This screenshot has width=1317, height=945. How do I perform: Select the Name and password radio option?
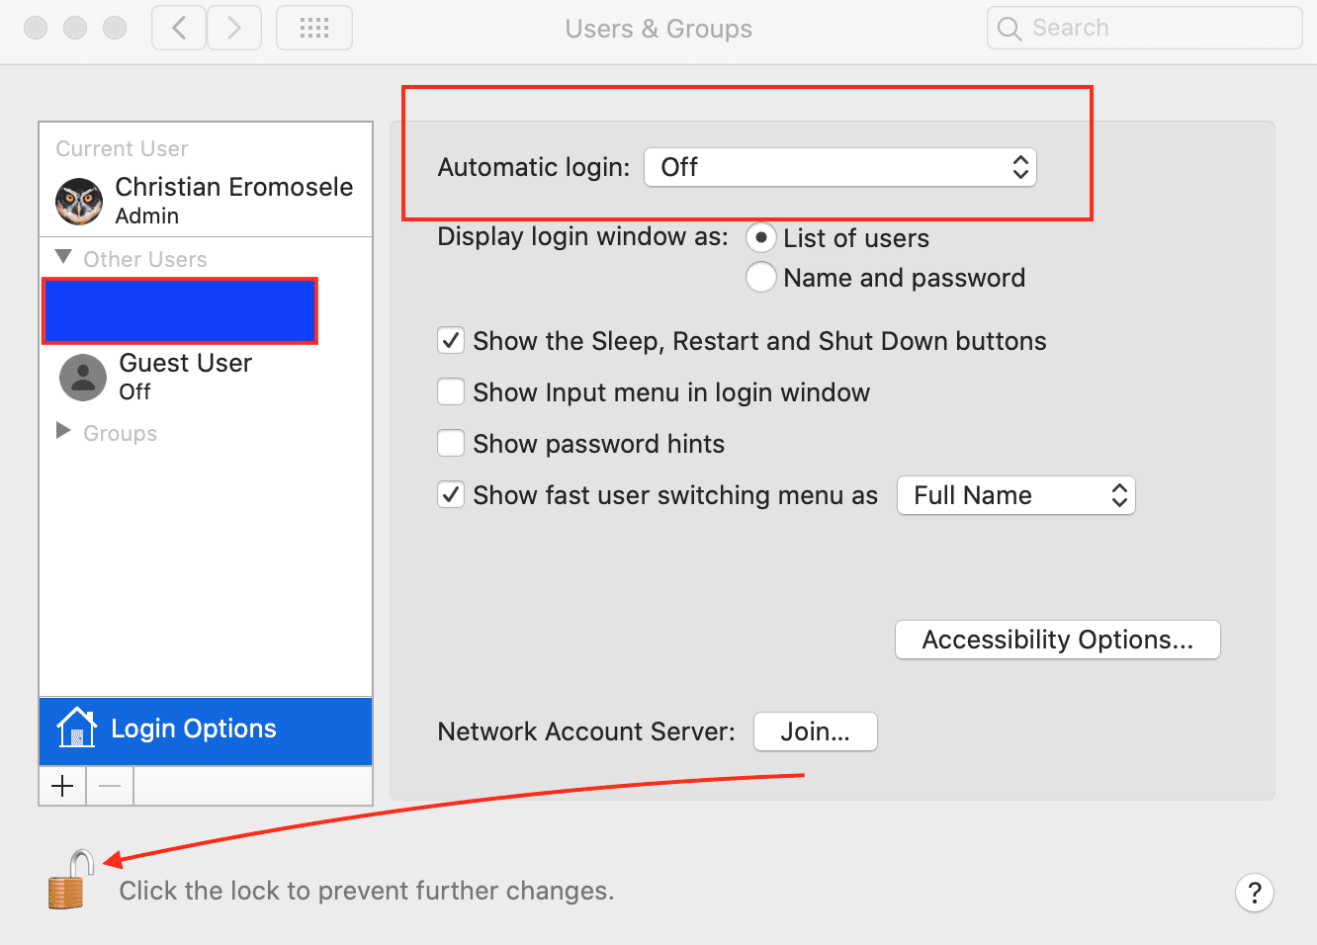[760, 278]
